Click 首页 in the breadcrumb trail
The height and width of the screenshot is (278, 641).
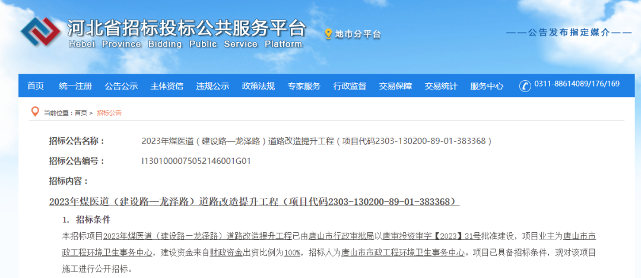[x=80, y=113]
